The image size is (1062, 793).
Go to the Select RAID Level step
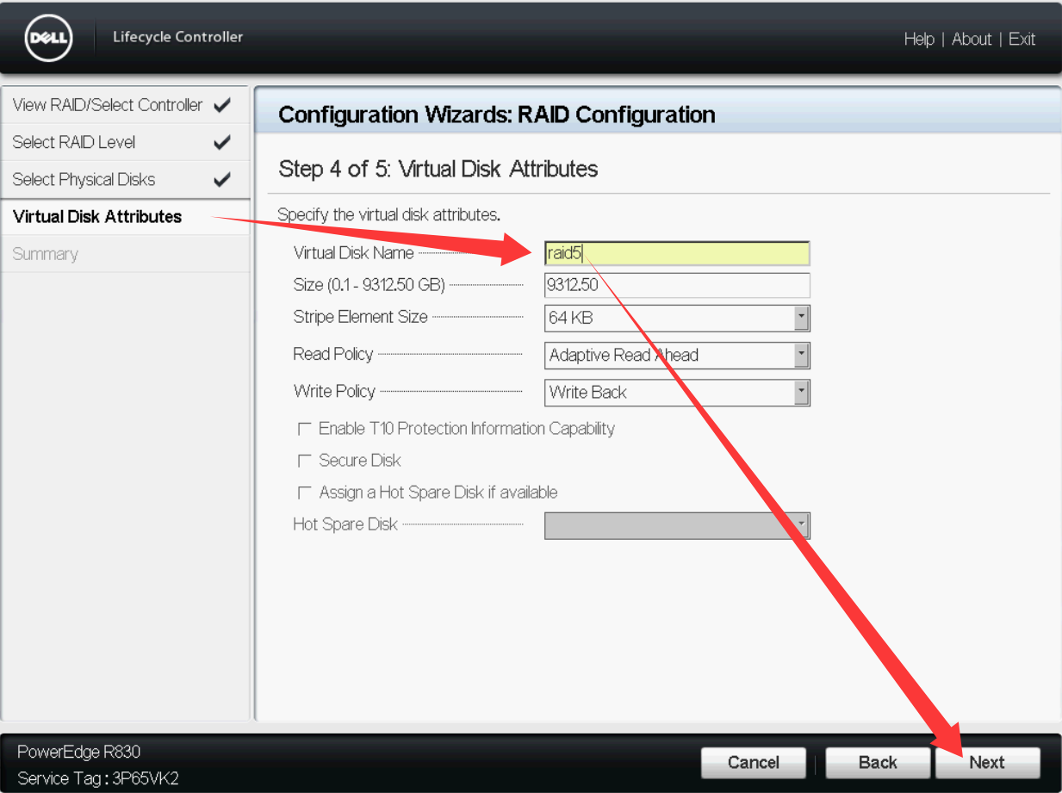click(x=74, y=142)
